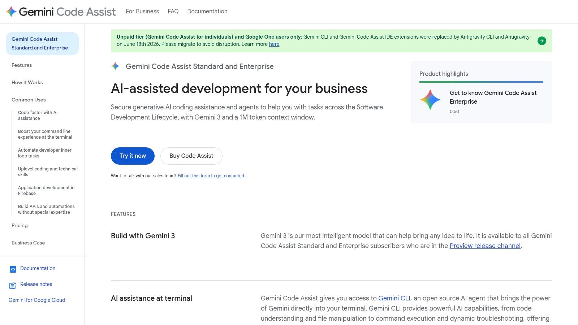Open Build APIs and automations item
The height and width of the screenshot is (325, 578).
click(x=46, y=209)
